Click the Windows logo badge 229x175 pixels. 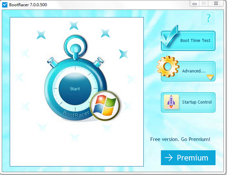click(x=105, y=106)
